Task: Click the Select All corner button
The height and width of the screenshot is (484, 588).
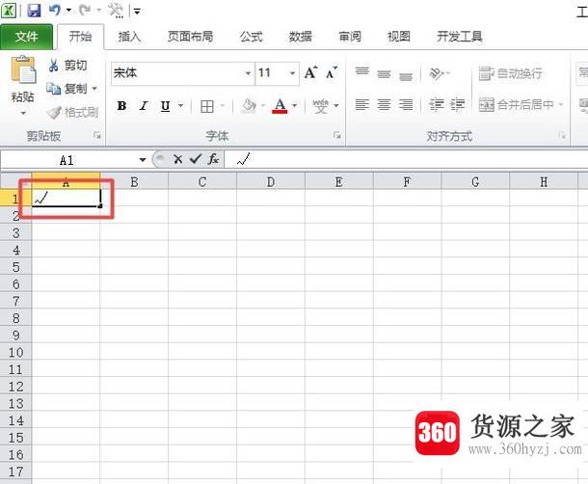Action: tap(15, 181)
